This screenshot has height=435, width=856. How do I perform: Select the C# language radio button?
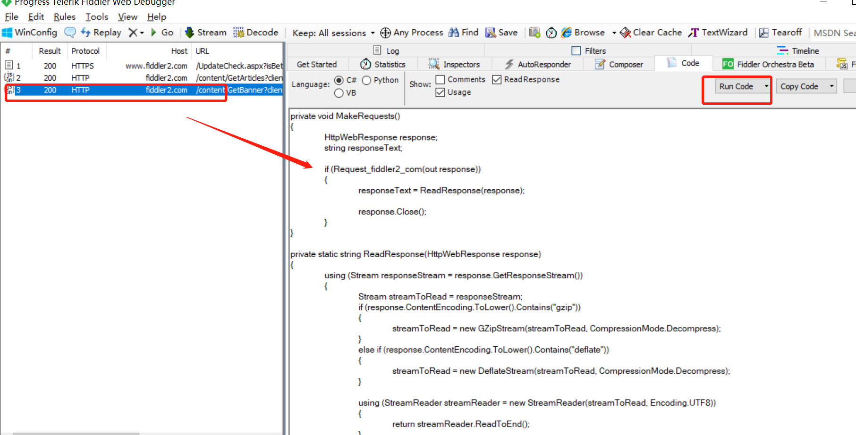[339, 80]
